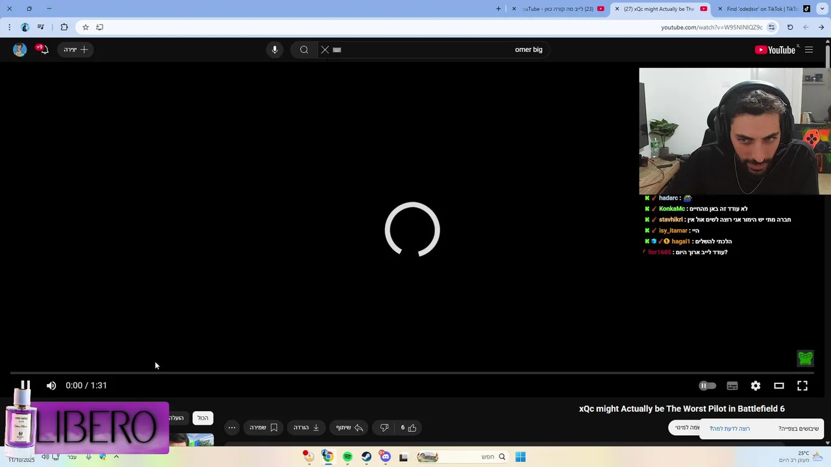This screenshot has height=467, width=831.
Task: Switch to the לייב מה קורה כאן tab
Action: pos(558,9)
